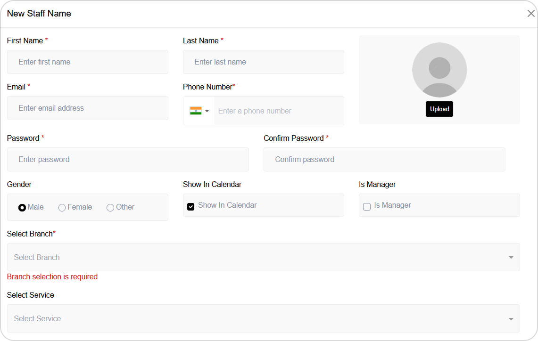Uncheck the Show In Calendar checkbox

[191, 207]
